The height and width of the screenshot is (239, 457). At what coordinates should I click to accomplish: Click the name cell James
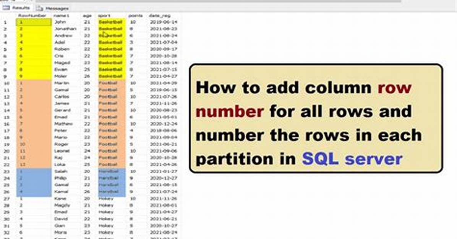(62, 104)
